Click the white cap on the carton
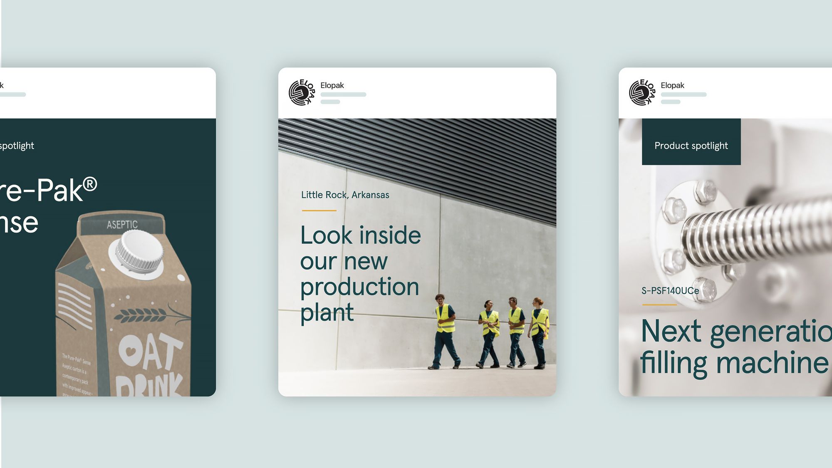Screen dimensions: 832x468 140,250
